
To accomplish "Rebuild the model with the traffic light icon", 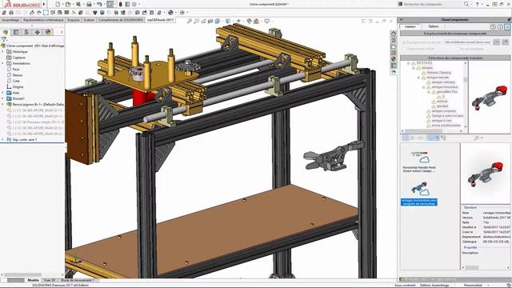I will coord(120,4).
